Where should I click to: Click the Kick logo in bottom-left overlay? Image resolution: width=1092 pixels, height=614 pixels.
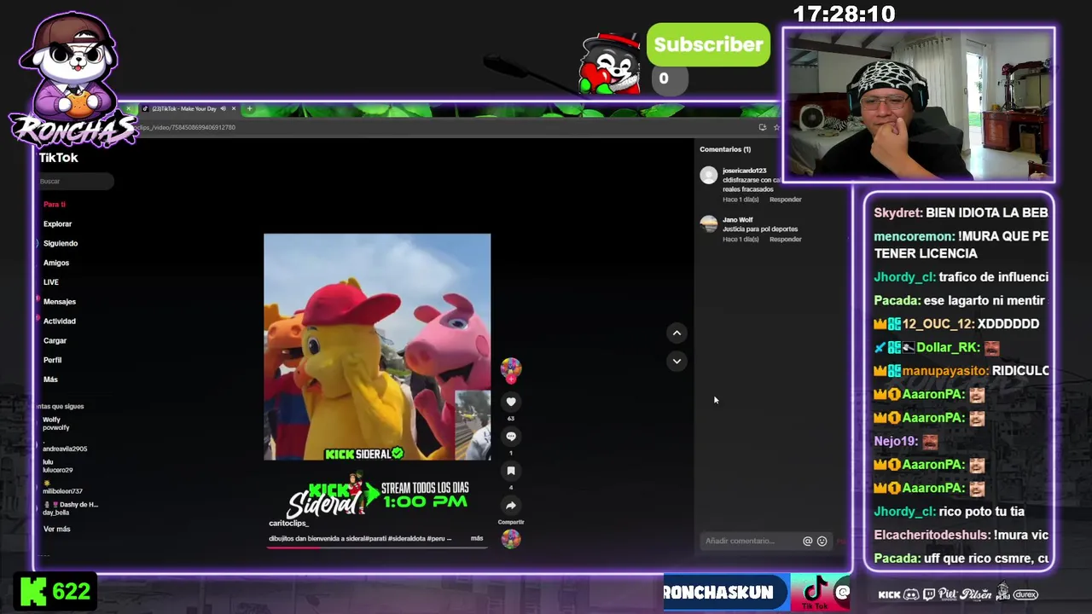coord(33,591)
